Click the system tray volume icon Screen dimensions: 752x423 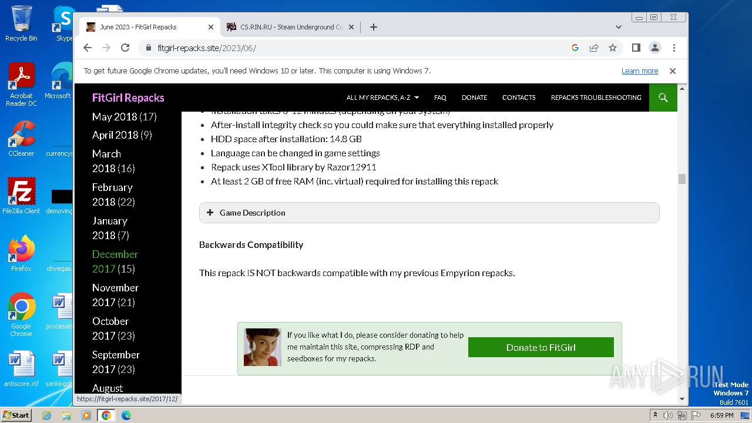click(668, 415)
